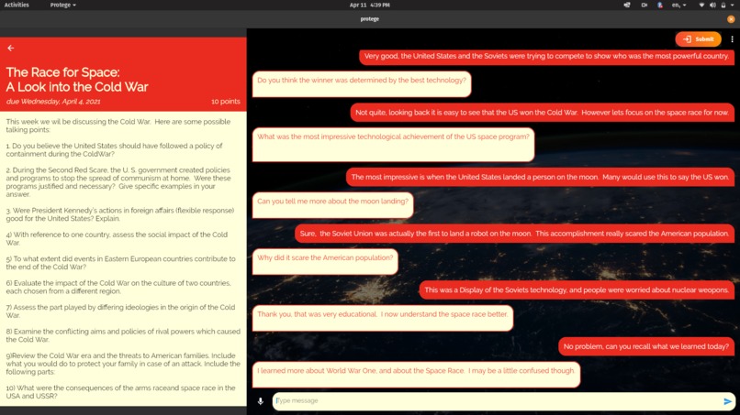Open the Protege application menu
The height and width of the screenshot is (415, 740).
tap(62, 5)
